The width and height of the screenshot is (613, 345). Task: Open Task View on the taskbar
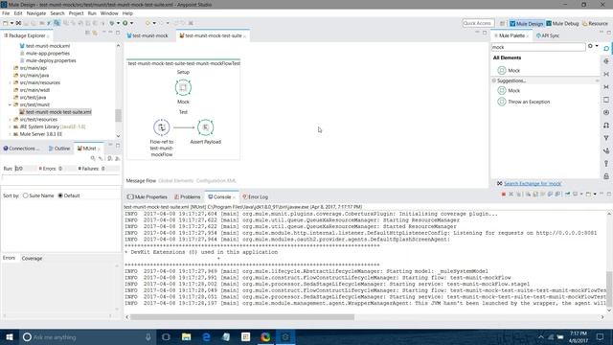pos(166,336)
